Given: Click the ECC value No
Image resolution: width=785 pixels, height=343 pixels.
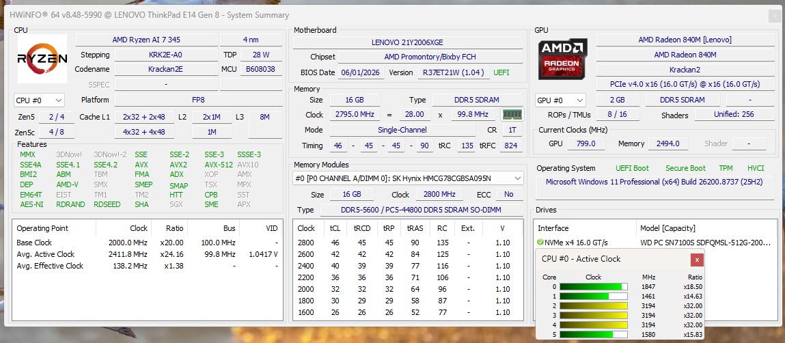Looking at the screenshot, I should (x=509, y=195).
